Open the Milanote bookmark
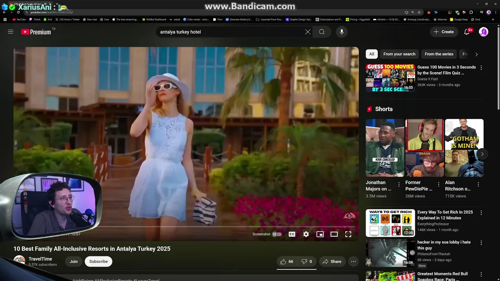The height and width of the screenshot is (281, 500). 440,19
